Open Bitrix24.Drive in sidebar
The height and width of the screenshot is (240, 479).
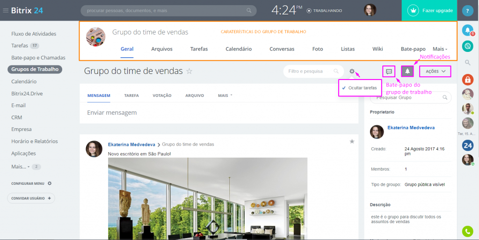[x=27, y=94]
